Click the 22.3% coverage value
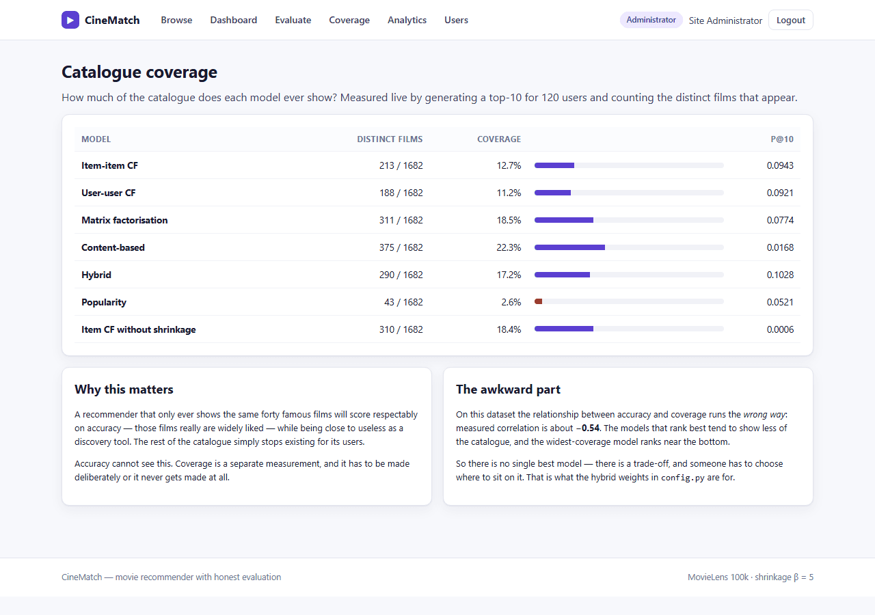 [509, 247]
